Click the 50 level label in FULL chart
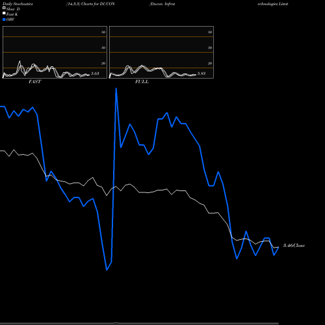 click(x=210, y=47)
